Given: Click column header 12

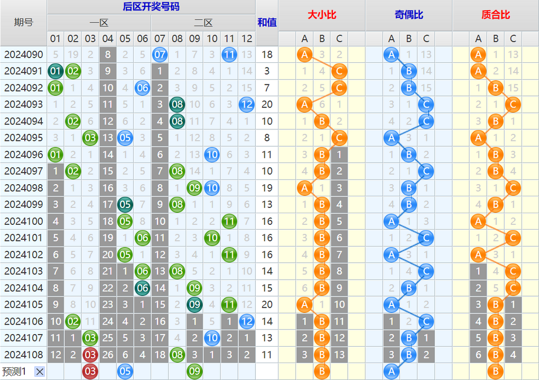Looking at the screenshot, I should (x=247, y=39).
